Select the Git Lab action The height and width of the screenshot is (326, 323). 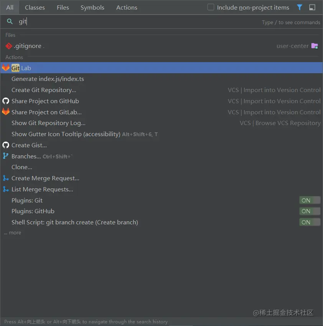(161, 68)
